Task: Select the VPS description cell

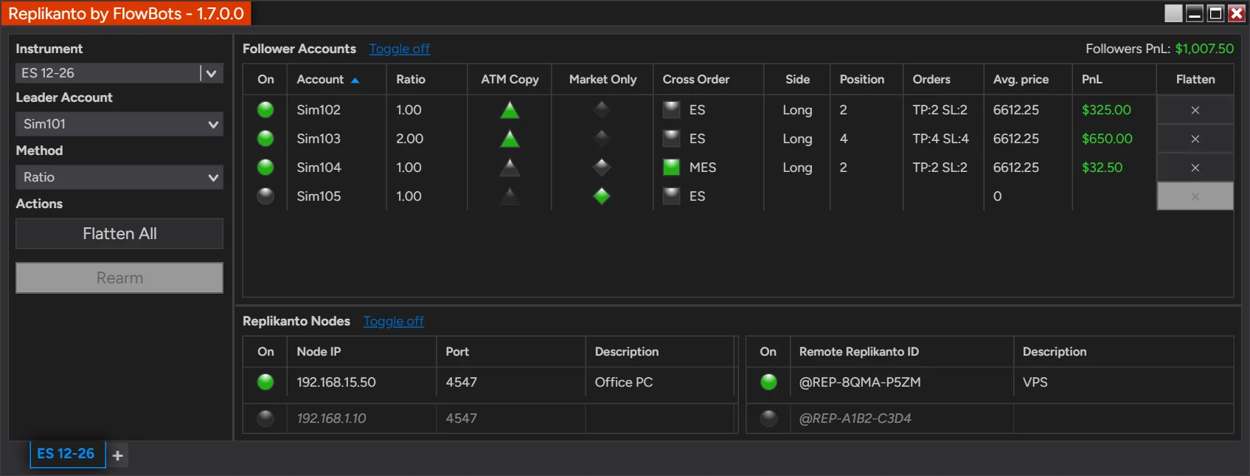Action: pos(1035,382)
